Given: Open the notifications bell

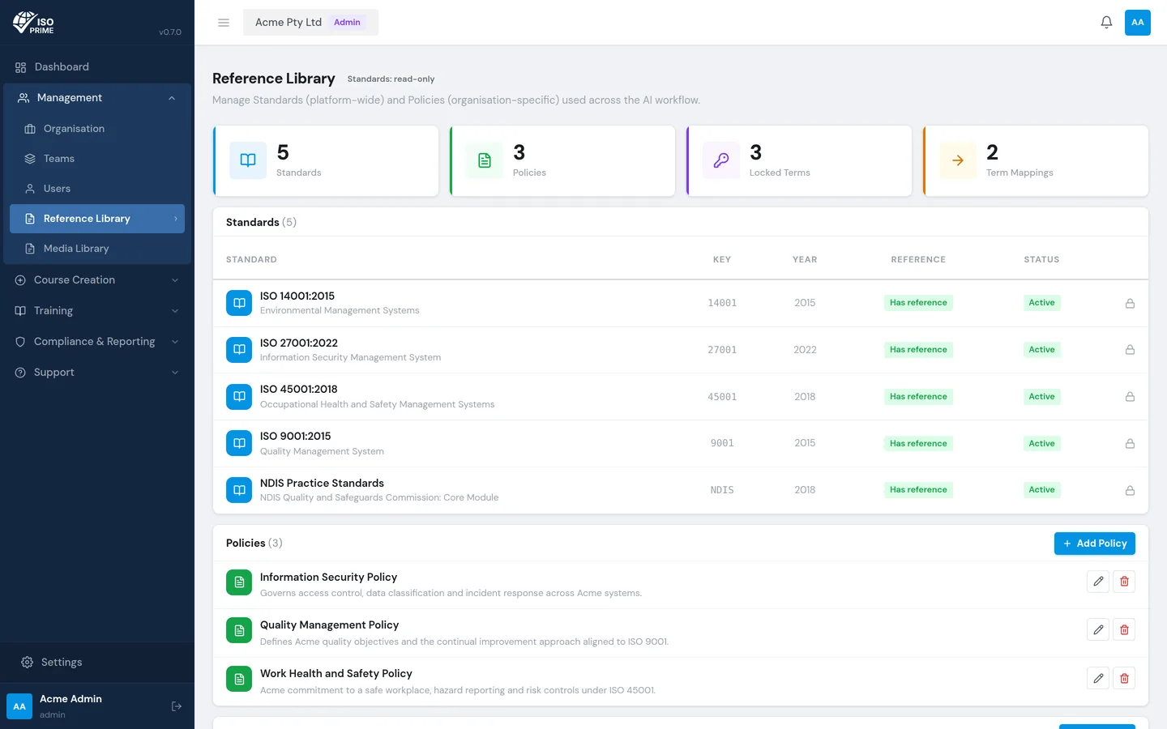Looking at the screenshot, I should [1106, 23].
